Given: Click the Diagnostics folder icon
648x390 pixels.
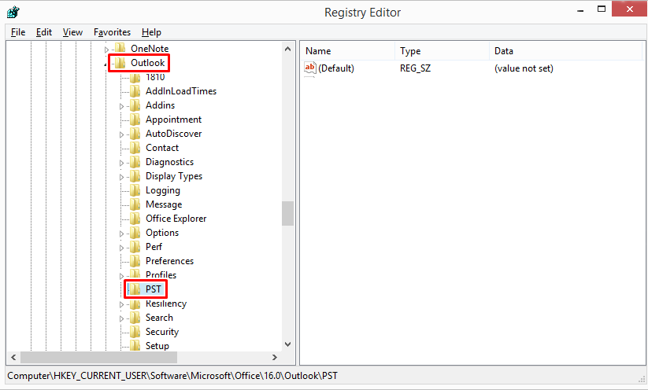Looking at the screenshot, I should pos(135,162).
